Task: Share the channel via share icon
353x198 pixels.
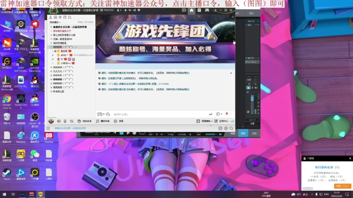Action: pos(135,10)
